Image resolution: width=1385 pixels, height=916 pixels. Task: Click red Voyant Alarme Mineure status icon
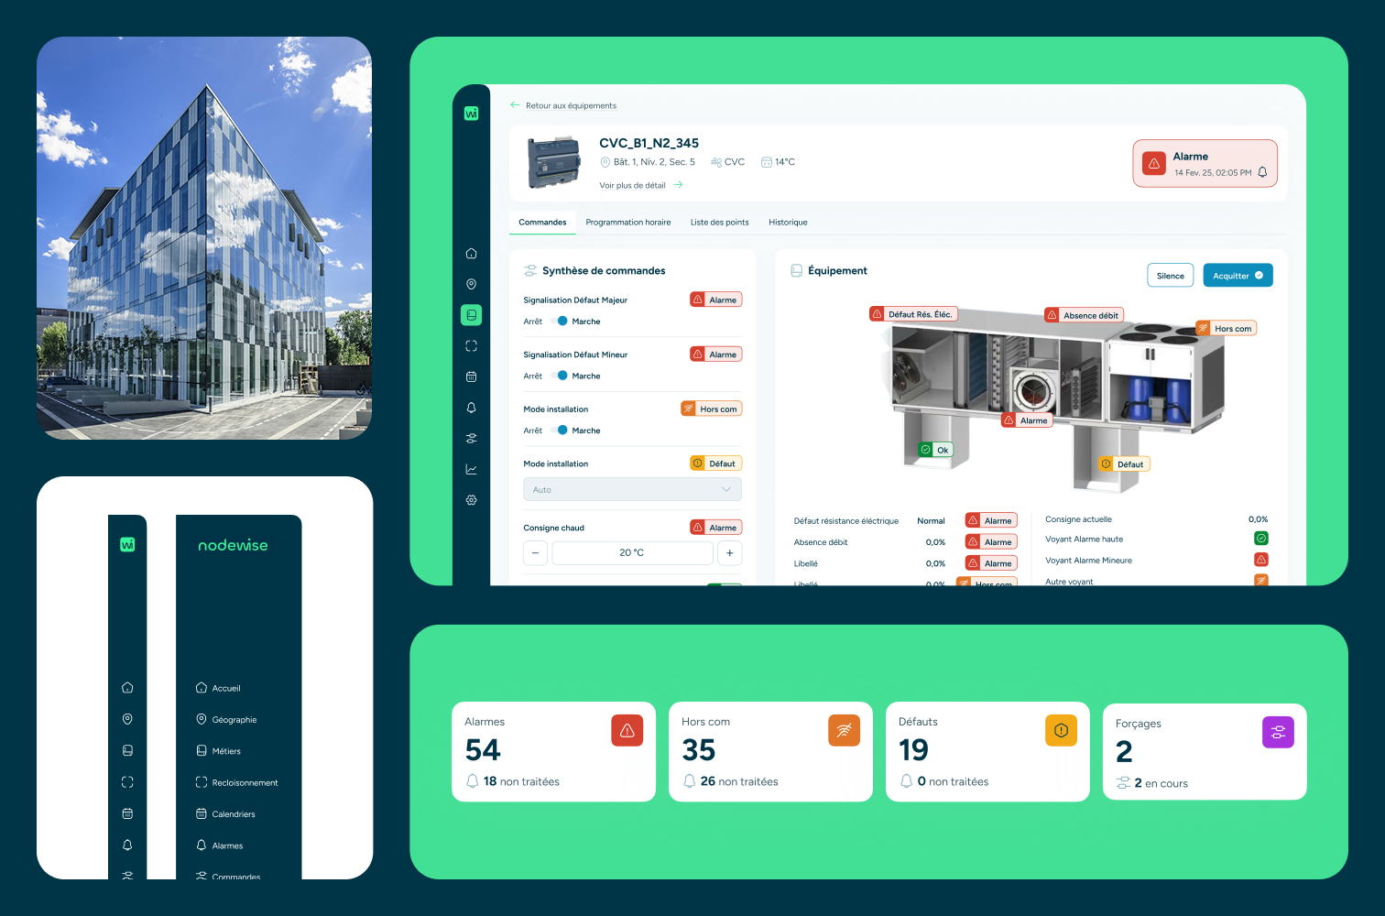pyautogui.click(x=1261, y=560)
